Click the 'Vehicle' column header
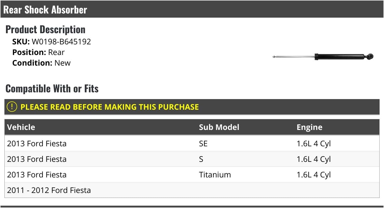This screenshot has height=208, width=384. [21, 127]
